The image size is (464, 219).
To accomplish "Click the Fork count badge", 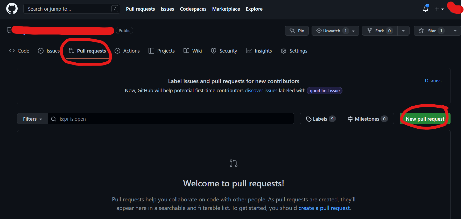I will [389, 31].
